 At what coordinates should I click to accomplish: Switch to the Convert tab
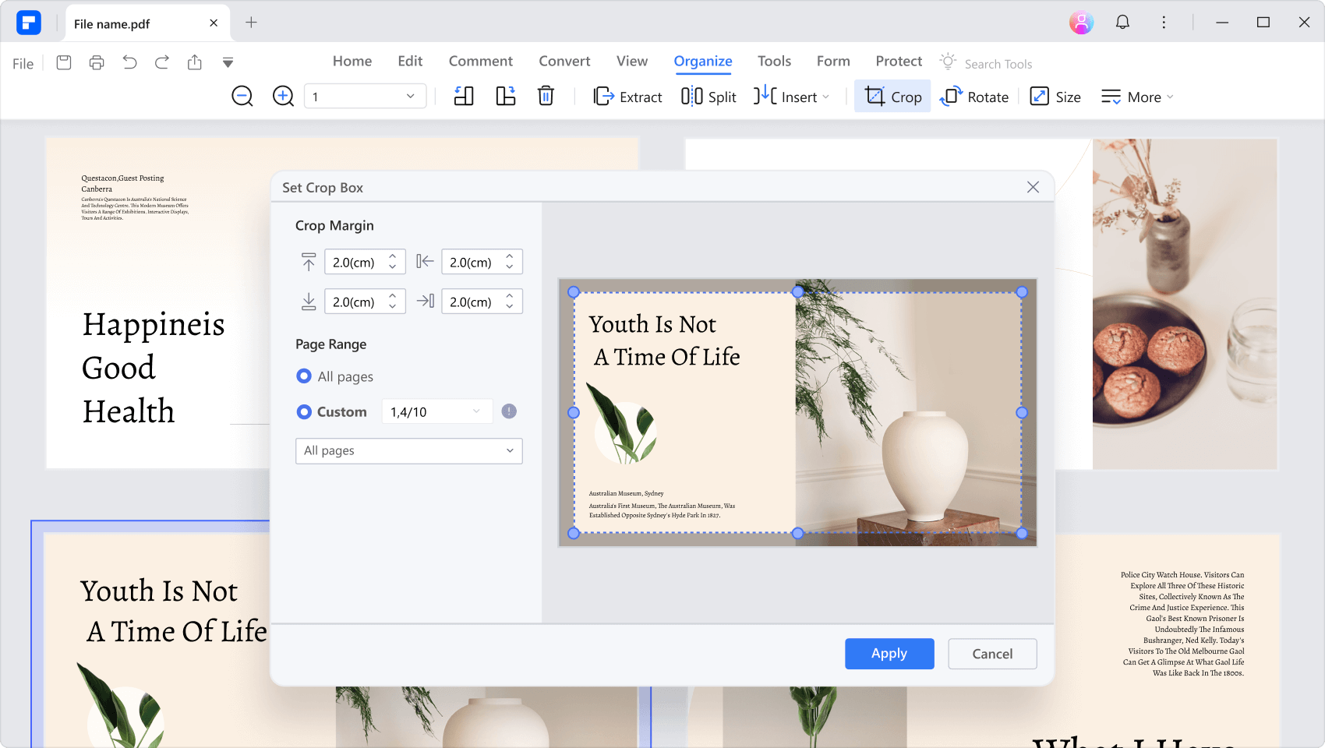(x=564, y=61)
